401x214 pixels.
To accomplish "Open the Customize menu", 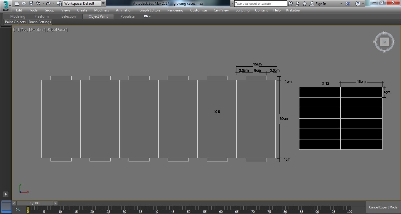I will [198, 10].
